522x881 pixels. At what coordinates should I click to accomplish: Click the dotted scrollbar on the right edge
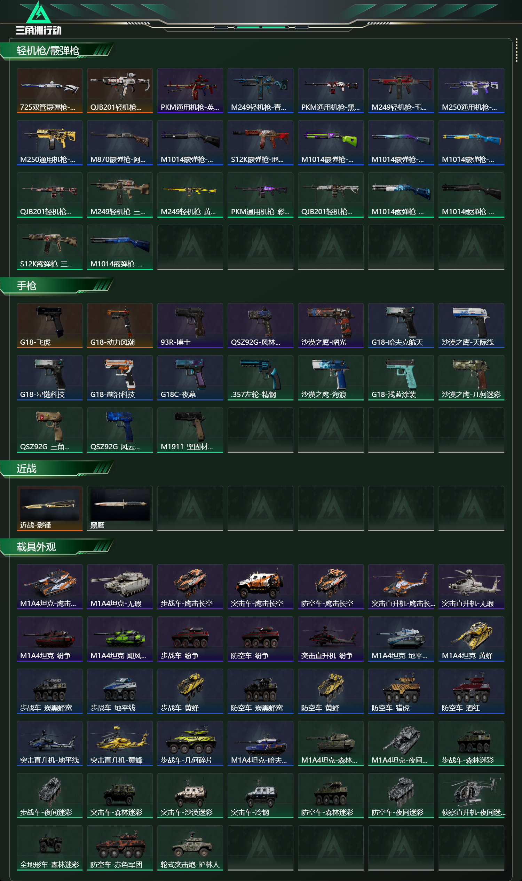[x=516, y=50]
